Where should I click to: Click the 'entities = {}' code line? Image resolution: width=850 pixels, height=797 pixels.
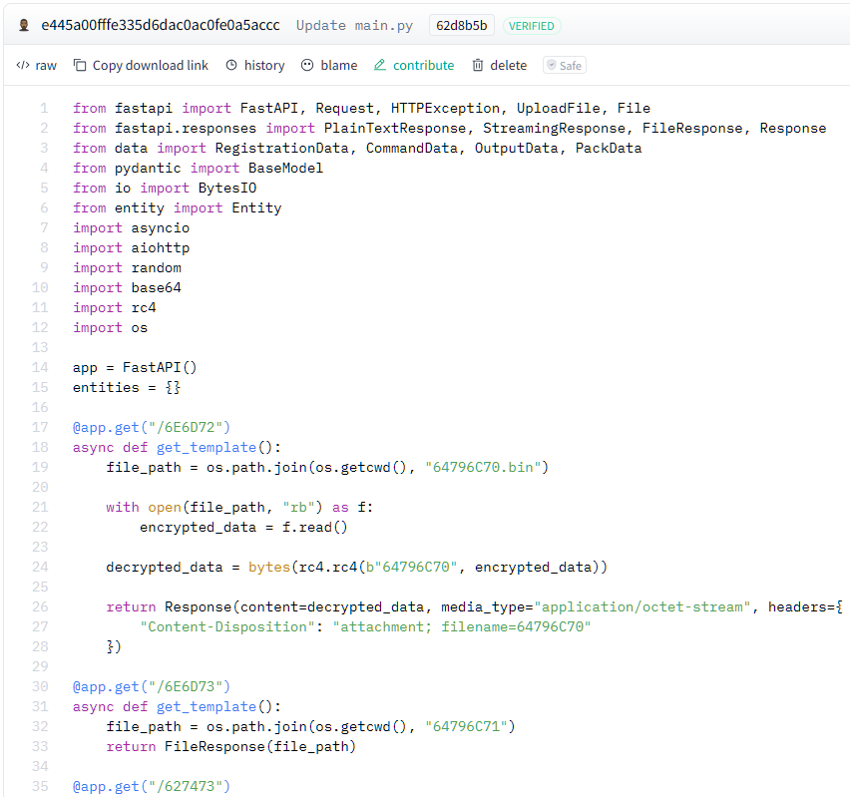(127, 387)
